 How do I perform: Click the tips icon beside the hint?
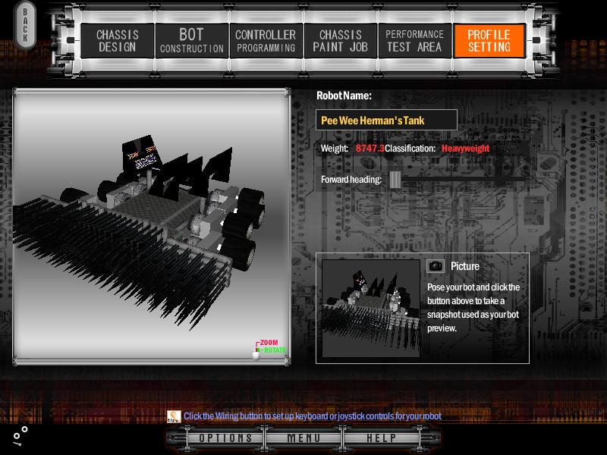point(174,416)
